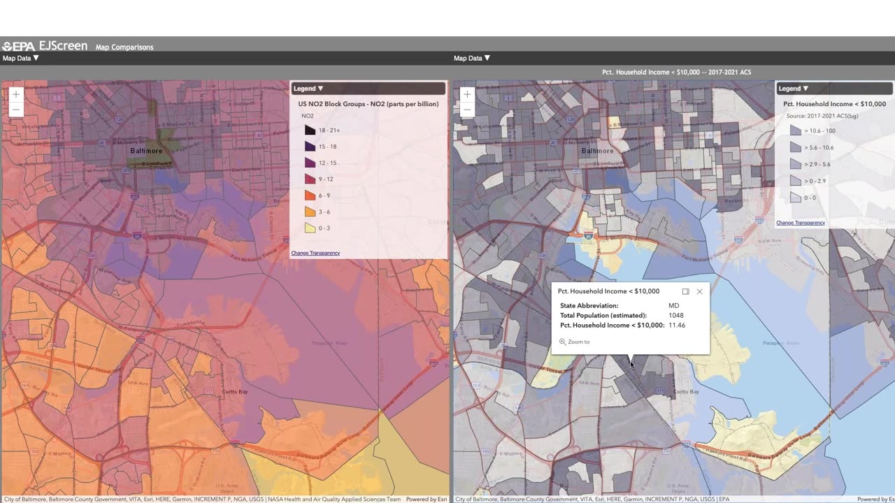Click the 18 - 21+ NO2 swatch
Image resolution: width=895 pixels, height=503 pixels.
pos(310,131)
